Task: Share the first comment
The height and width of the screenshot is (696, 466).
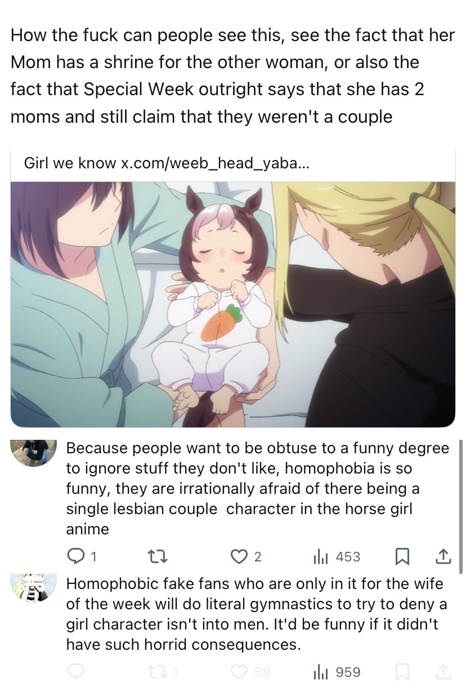Action: 443,557
